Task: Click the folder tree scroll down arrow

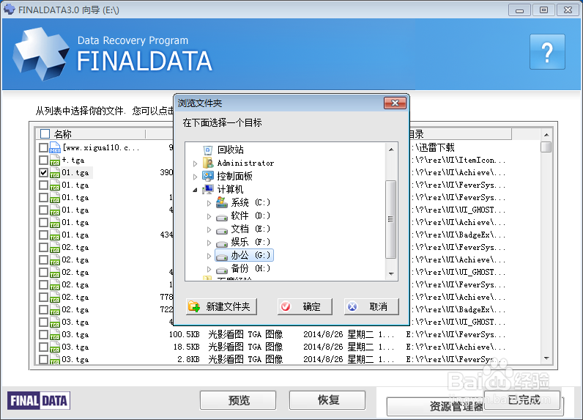Action: (391, 274)
